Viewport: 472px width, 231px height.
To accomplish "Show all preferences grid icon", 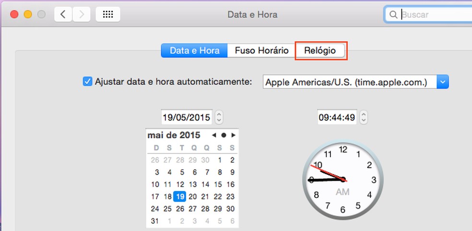I will [x=108, y=14].
